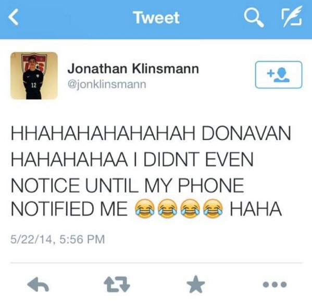Open Jonathan Klinsmann's profile picture

coord(34,76)
